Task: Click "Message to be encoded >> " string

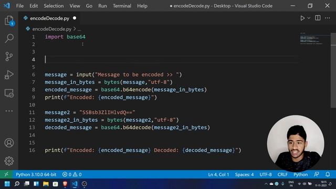Action: 137,75
